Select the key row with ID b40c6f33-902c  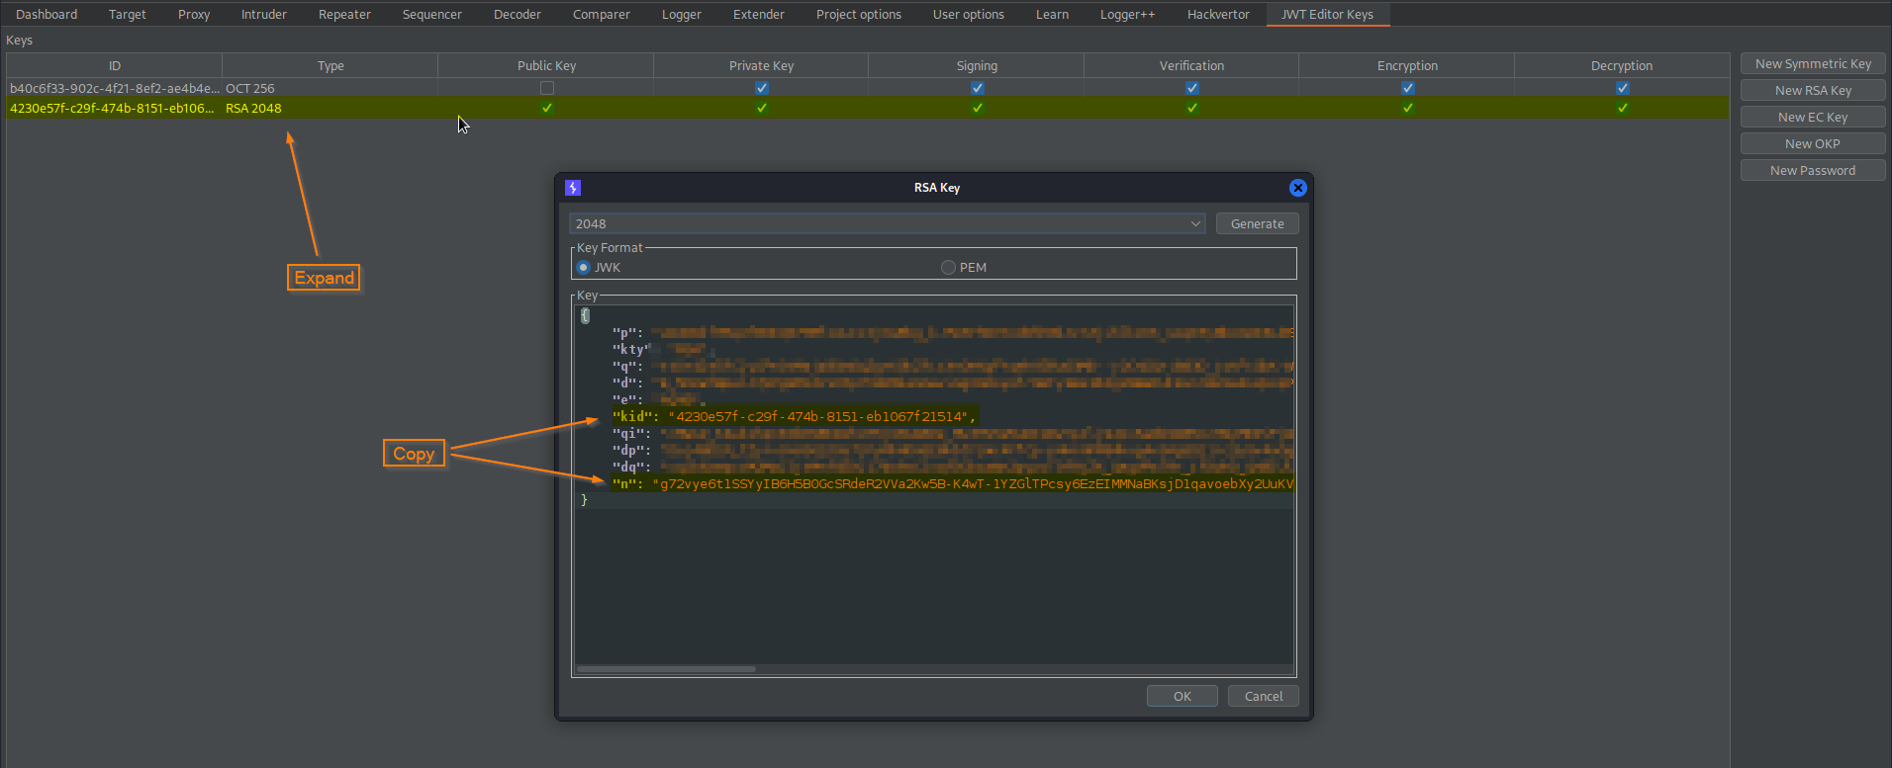[x=868, y=88]
